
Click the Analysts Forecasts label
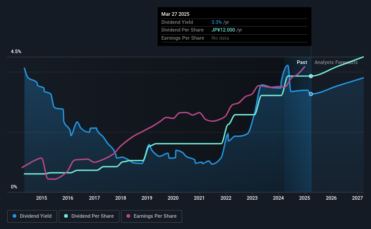(336, 62)
